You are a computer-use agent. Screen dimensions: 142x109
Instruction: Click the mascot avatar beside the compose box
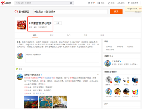click(20, 56)
